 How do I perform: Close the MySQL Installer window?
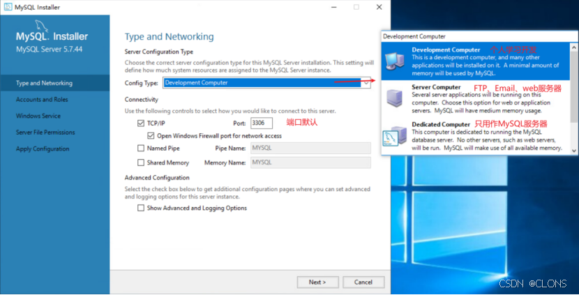379,7
